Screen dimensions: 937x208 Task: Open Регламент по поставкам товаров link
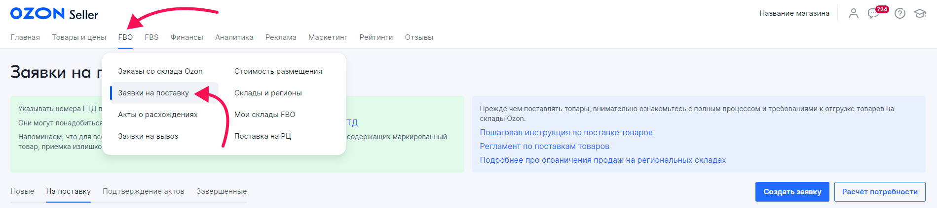coord(544,146)
